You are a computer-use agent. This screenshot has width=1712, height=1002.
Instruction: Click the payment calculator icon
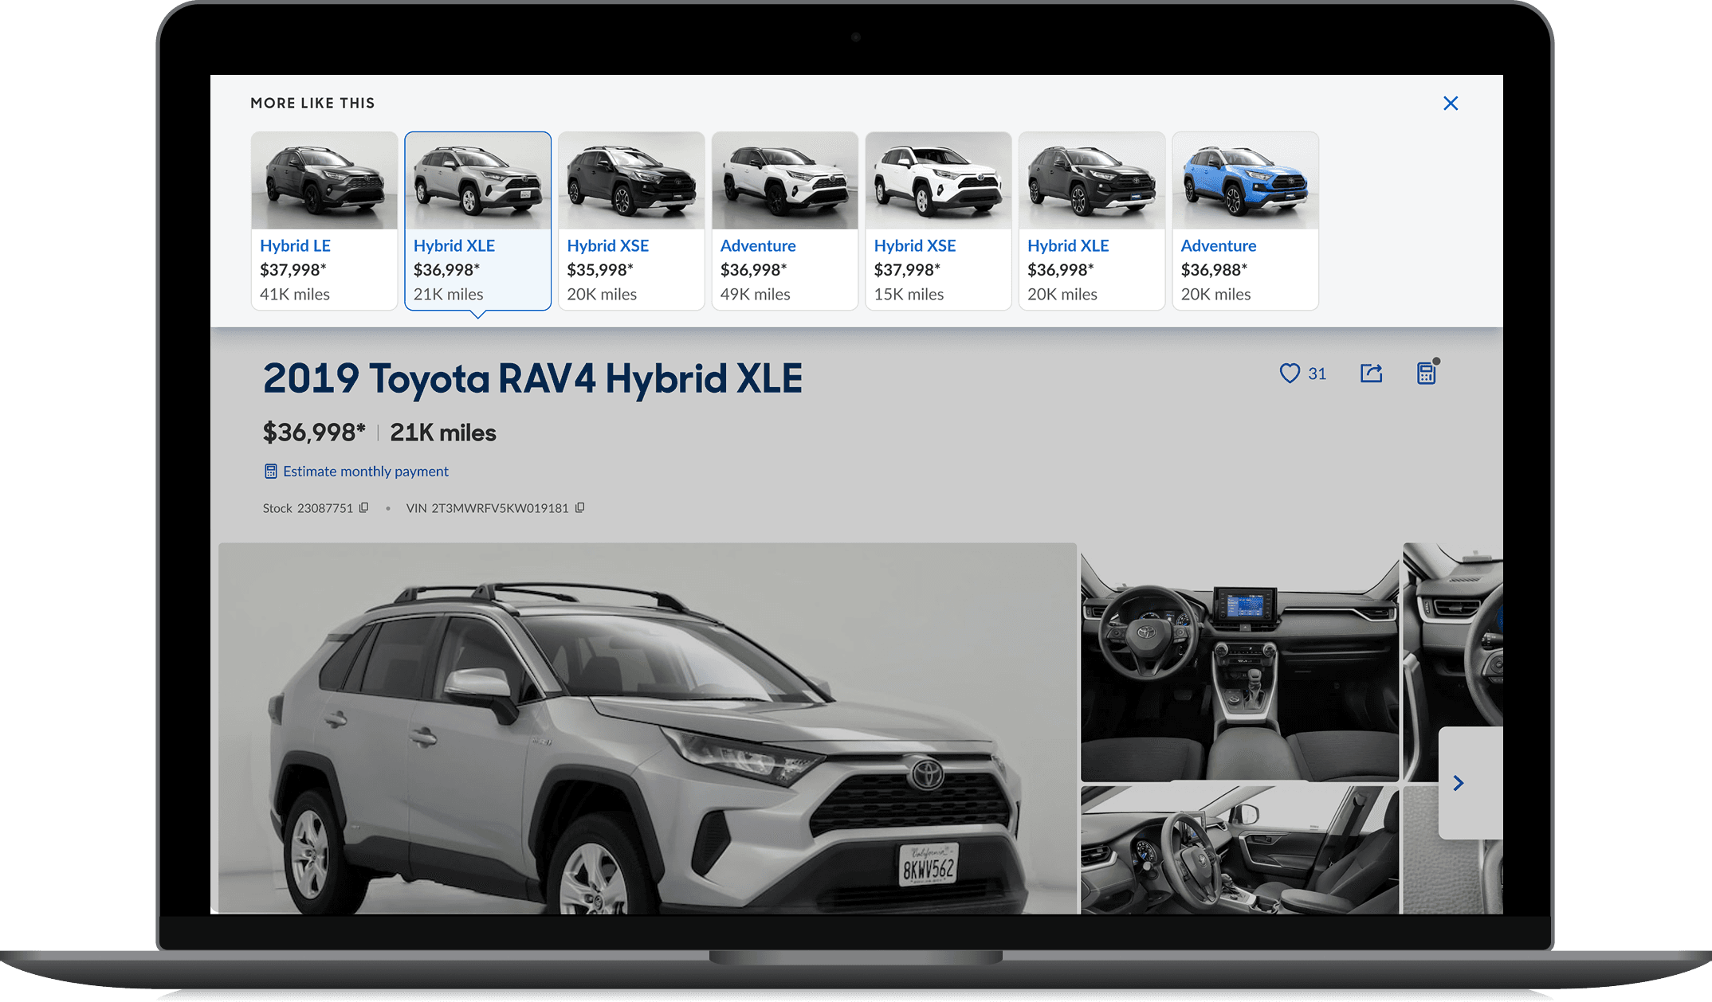(1427, 374)
